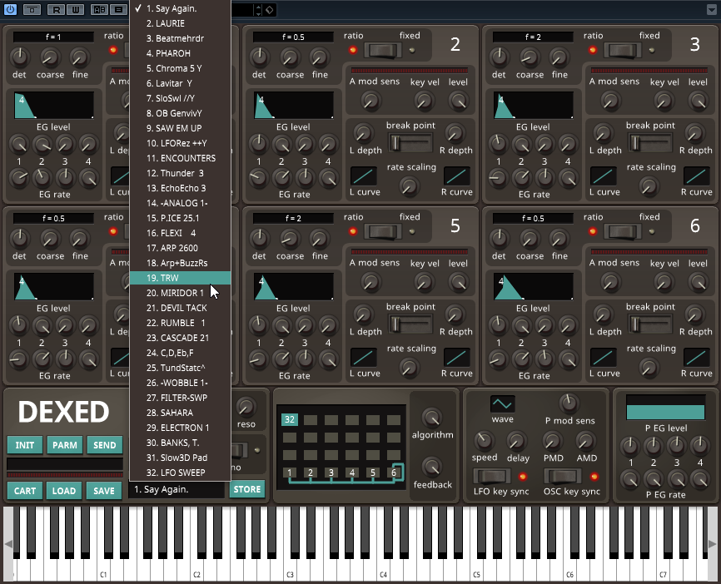Viewport: 721px width, 584px height.
Task: Open the top-right plugin dropdown arrow
Action: click(711, 9)
